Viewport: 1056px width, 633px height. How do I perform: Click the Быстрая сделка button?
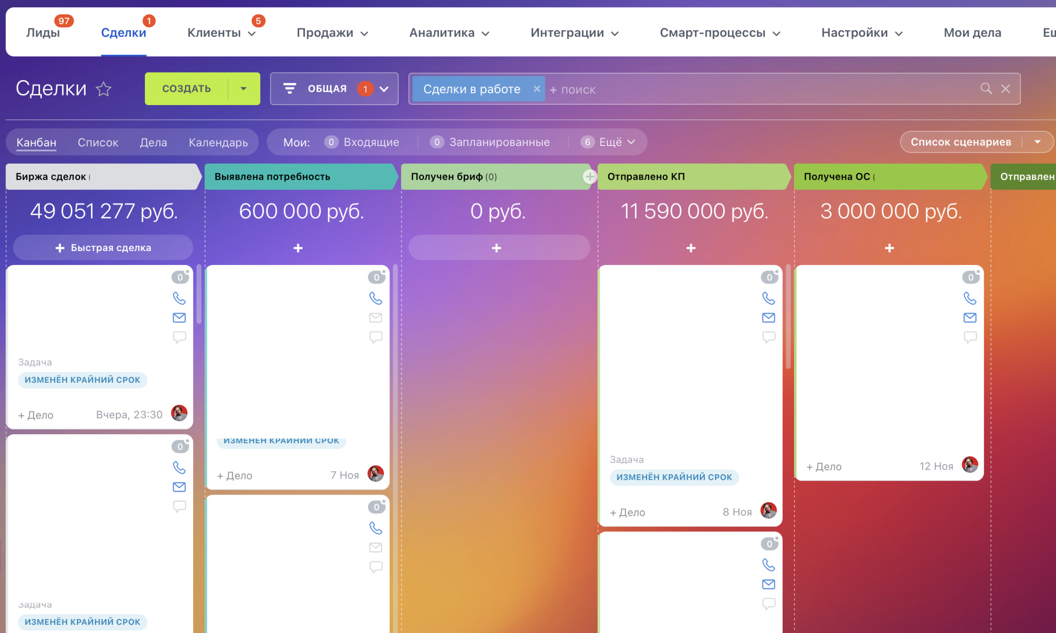(103, 248)
